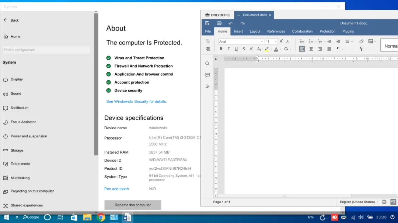
Task: Select the Normal paragraph style
Action: (x=390, y=46)
